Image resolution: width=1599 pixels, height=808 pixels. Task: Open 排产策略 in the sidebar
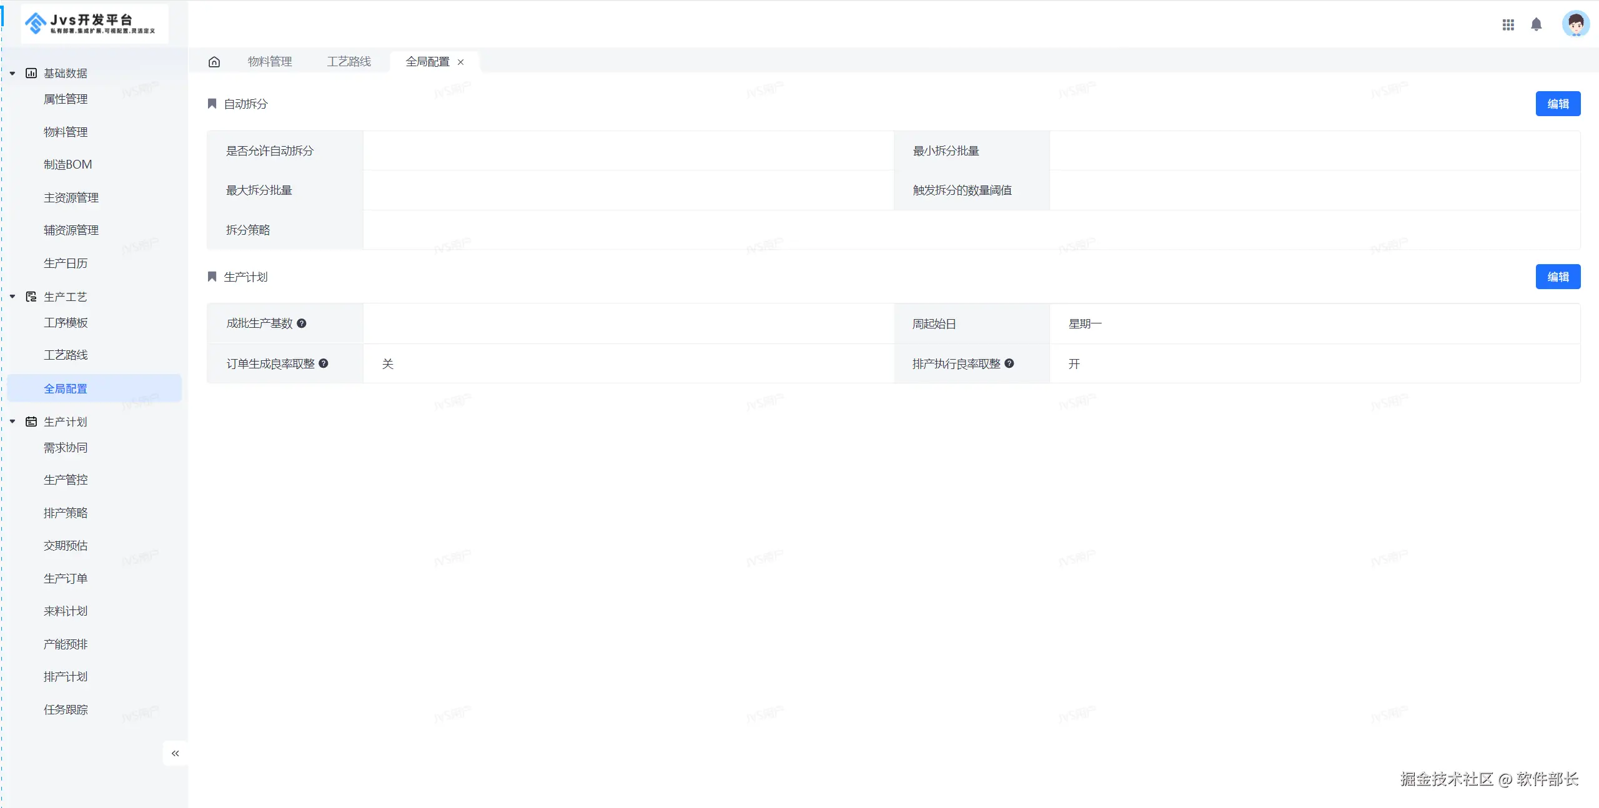(66, 513)
